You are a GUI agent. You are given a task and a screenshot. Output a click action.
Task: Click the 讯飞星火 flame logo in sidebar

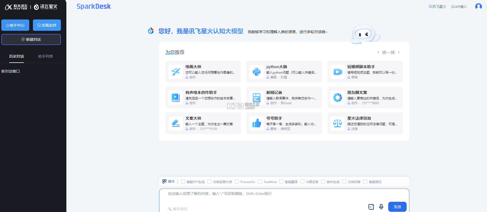(46, 7)
